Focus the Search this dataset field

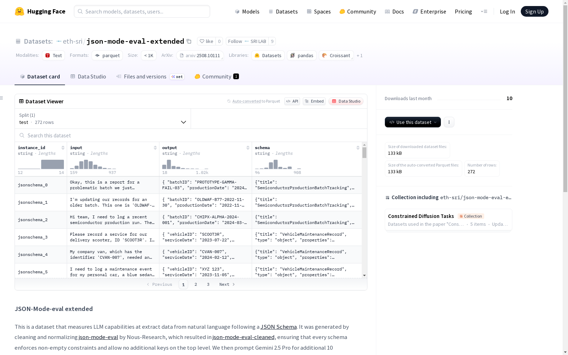[x=191, y=135]
